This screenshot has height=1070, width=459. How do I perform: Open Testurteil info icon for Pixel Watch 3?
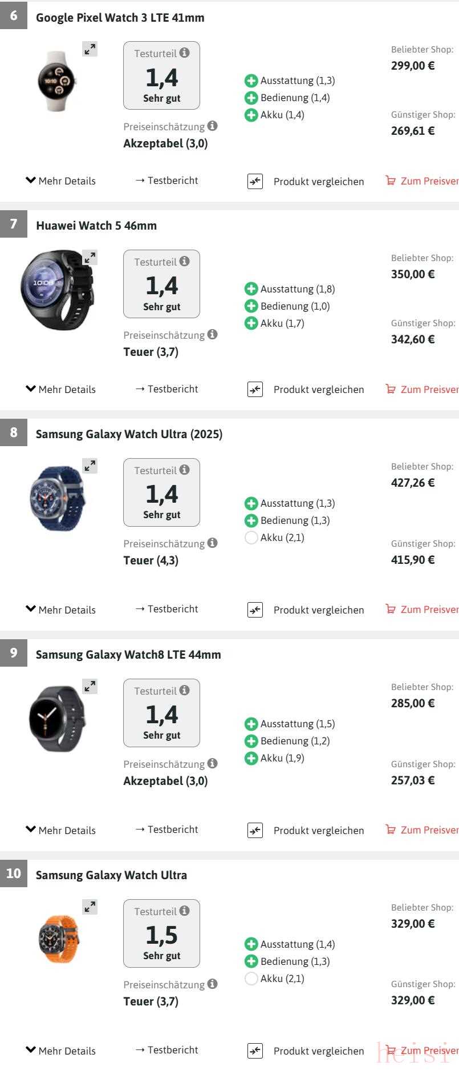[184, 53]
